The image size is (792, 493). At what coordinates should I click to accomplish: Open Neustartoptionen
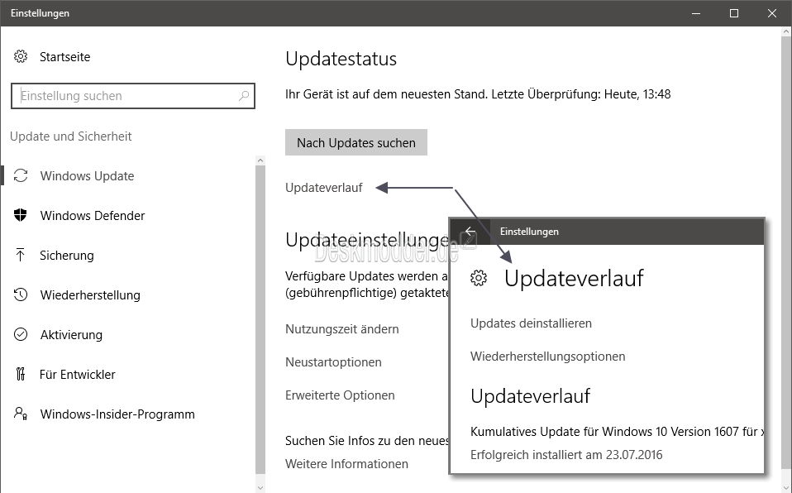[333, 362]
